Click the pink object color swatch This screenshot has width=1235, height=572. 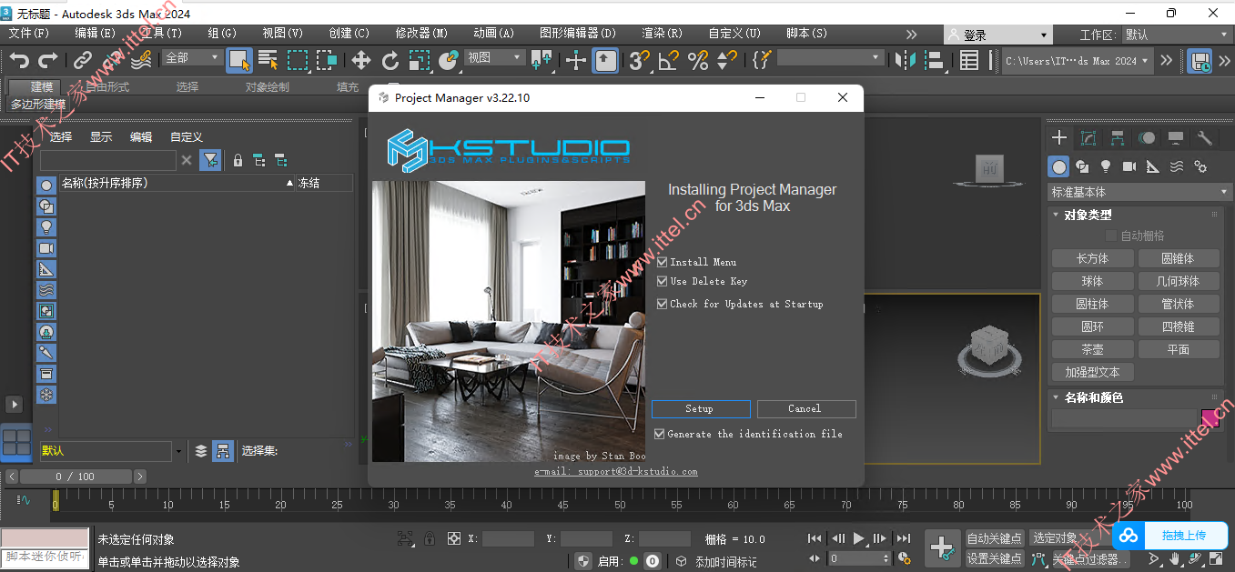click(x=1211, y=418)
